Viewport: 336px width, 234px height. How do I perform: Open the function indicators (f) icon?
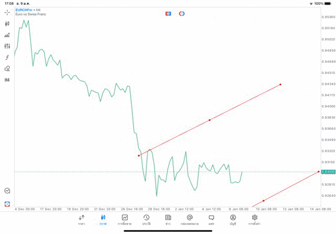coord(7,57)
